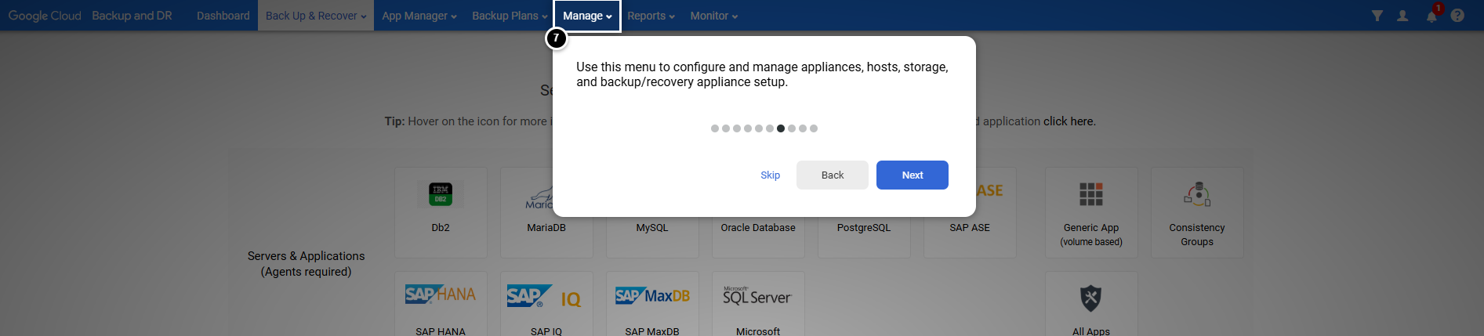
Task: Expand the Manage dropdown menu
Action: pos(587,16)
